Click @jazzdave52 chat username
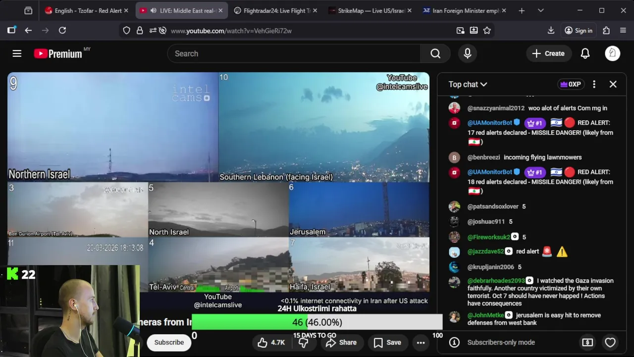634x357 pixels. pyautogui.click(x=485, y=251)
